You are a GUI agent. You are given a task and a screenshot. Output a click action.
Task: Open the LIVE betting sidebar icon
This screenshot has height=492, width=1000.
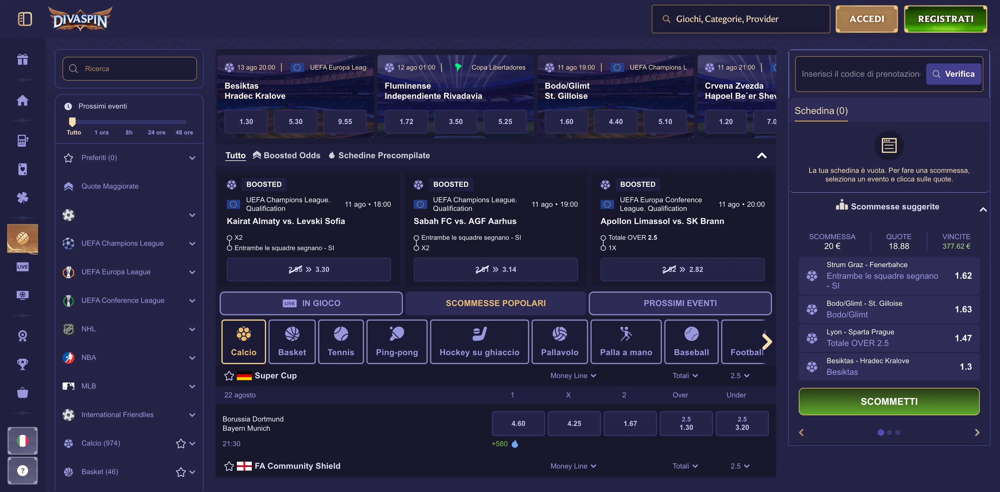[x=23, y=267]
